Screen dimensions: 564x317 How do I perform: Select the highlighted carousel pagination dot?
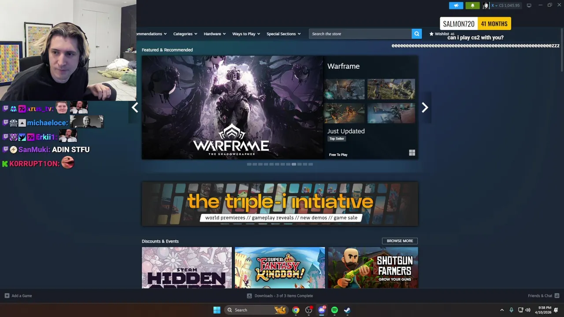pos(293,164)
